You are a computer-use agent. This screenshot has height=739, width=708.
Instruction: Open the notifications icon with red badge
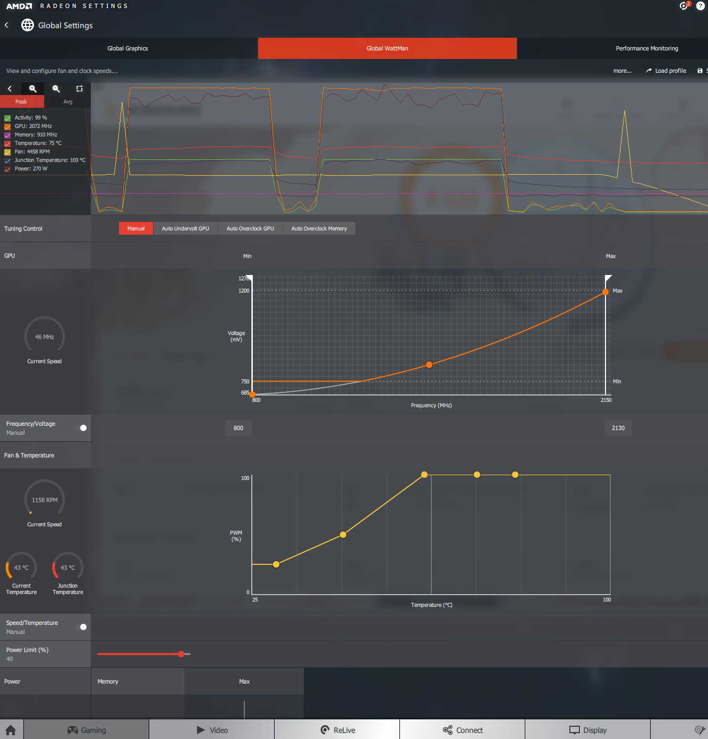[x=684, y=5]
